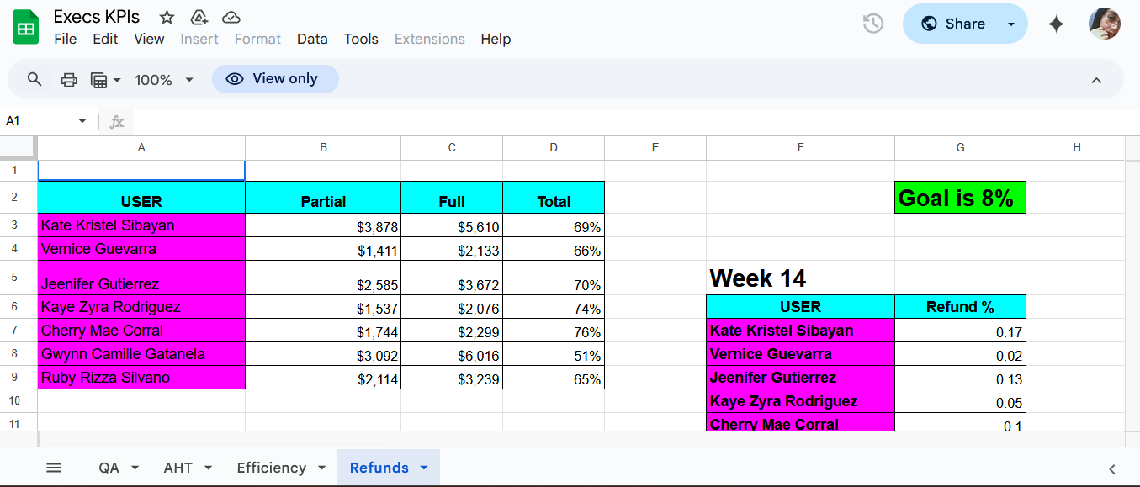The height and width of the screenshot is (487, 1140).
Task: Click the add shortcut to Drive icon
Action: (x=199, y=17)
